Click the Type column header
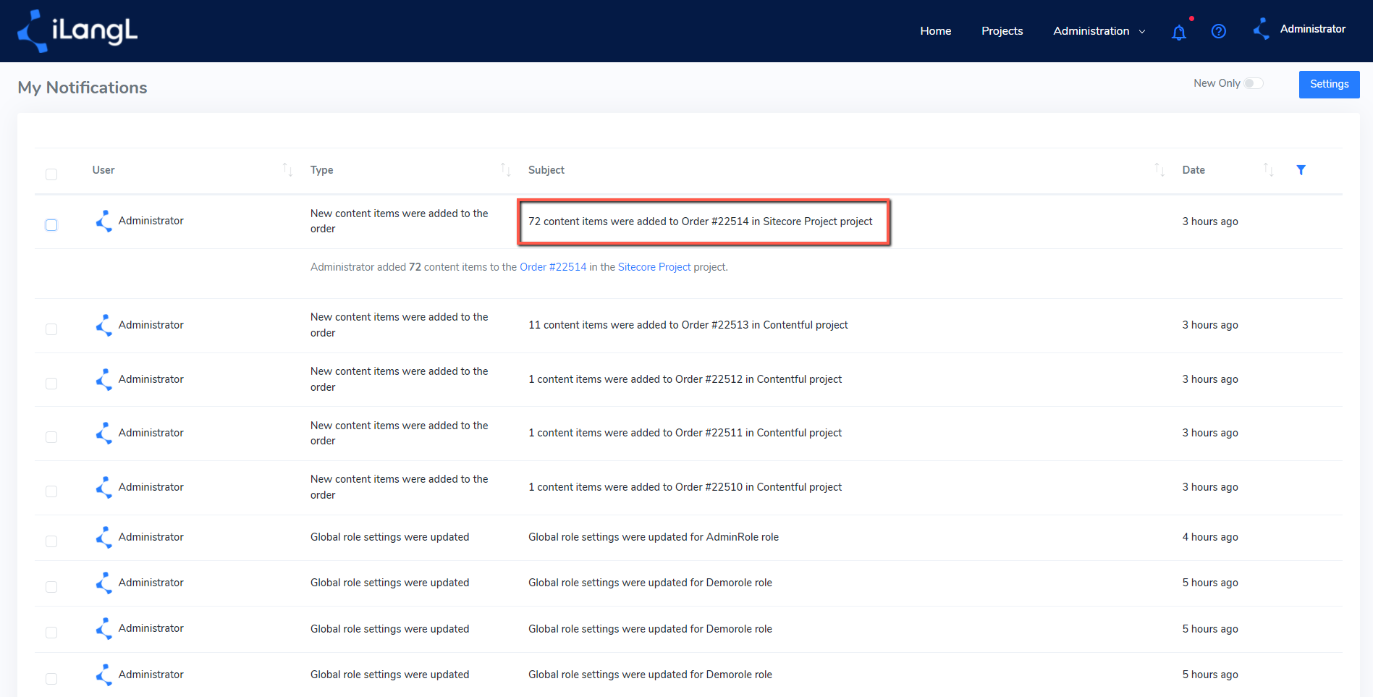This screenshot has height=697, width=1373. point(321,170)
